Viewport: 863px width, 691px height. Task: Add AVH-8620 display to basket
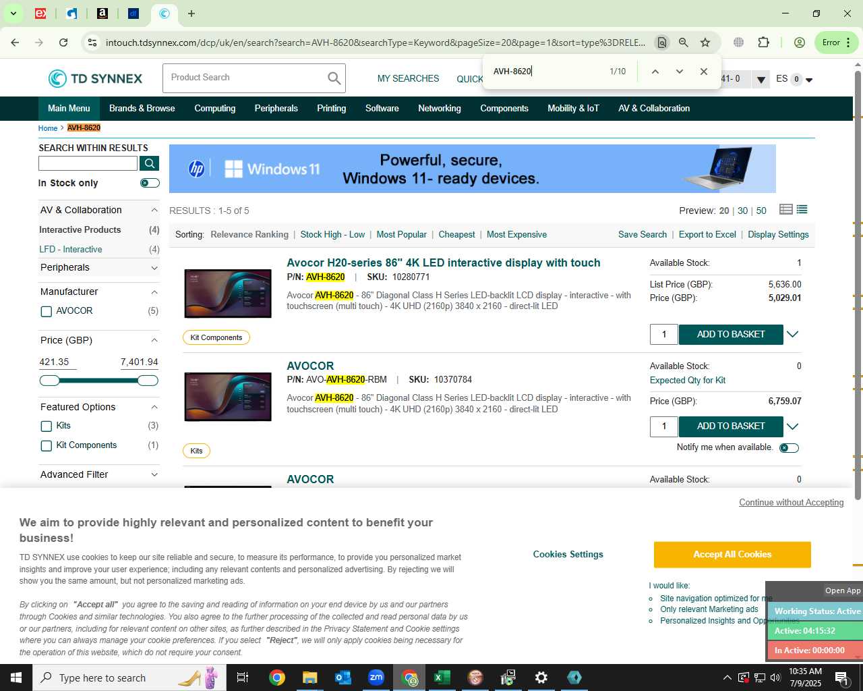point(731,335)
